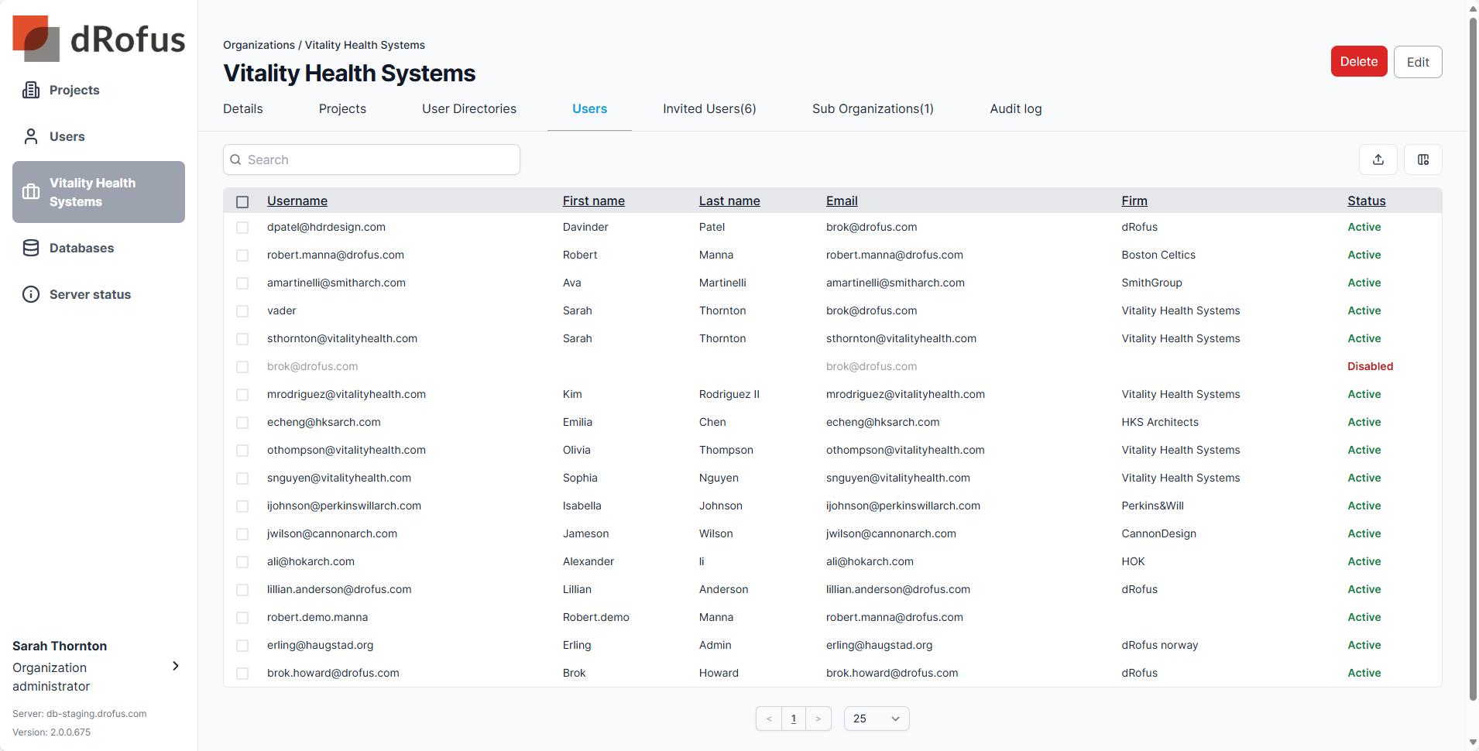Switch to the Invited Users(6) tab

point(709,109)
